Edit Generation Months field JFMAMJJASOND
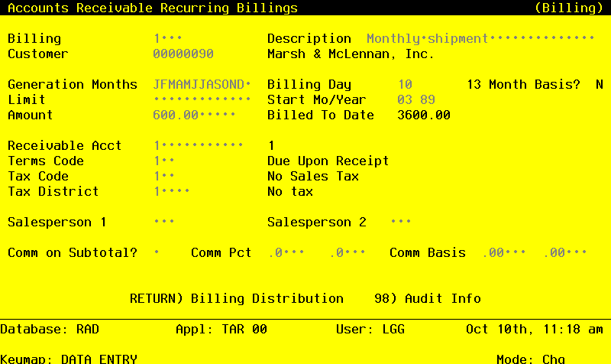The height and width of the screenshot is (364, 611). tap(202, 84)
